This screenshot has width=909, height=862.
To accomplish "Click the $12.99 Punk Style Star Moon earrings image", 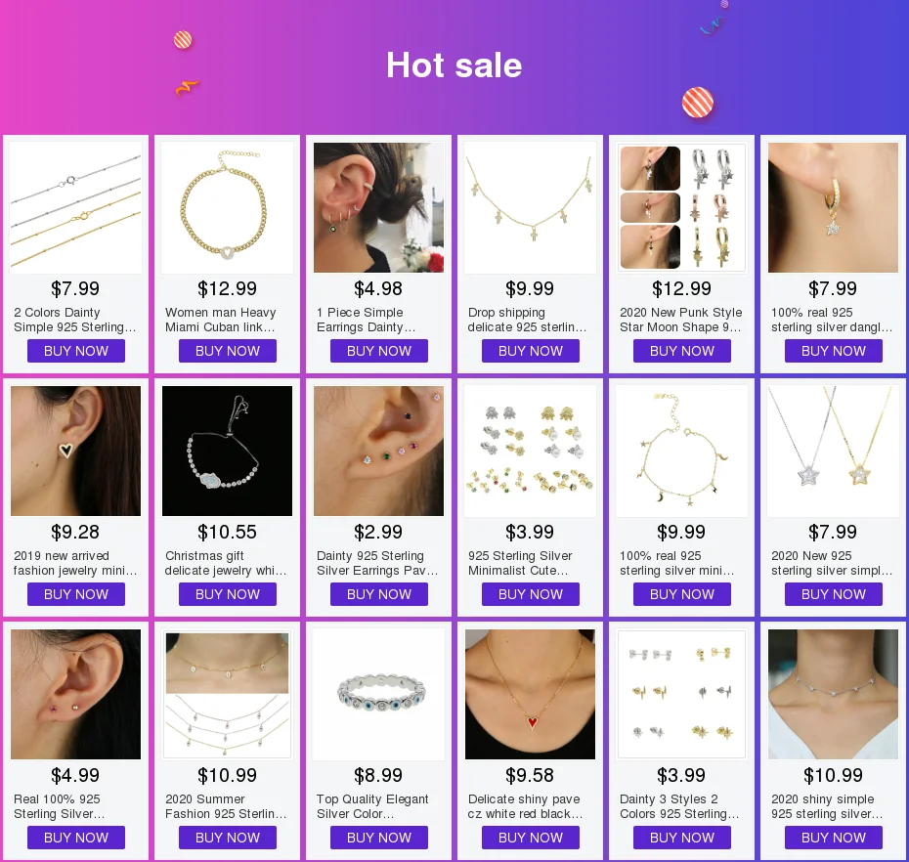I will 682,207.
